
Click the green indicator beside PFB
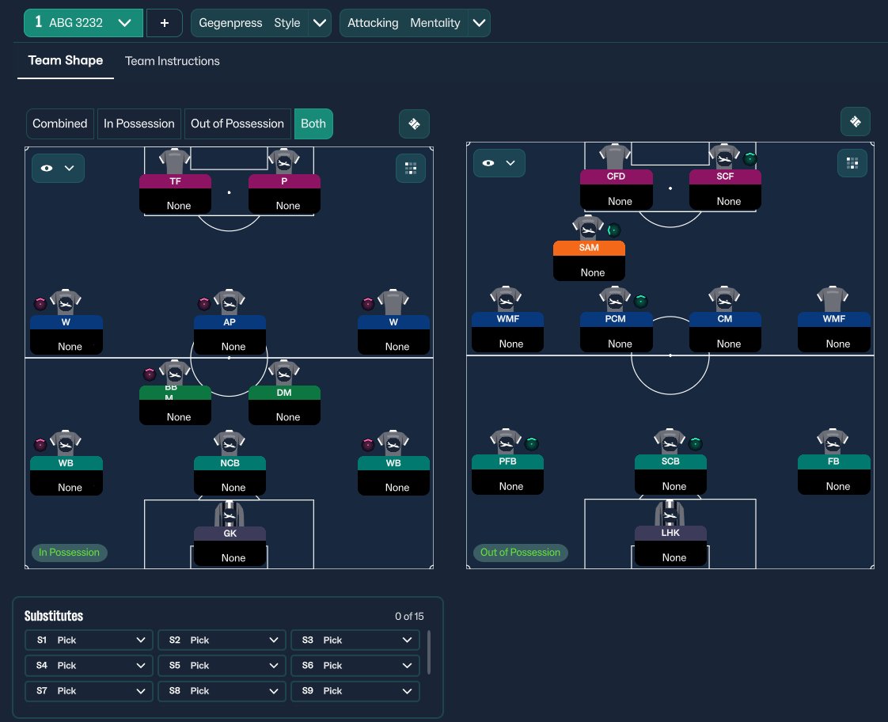(531, 444)
